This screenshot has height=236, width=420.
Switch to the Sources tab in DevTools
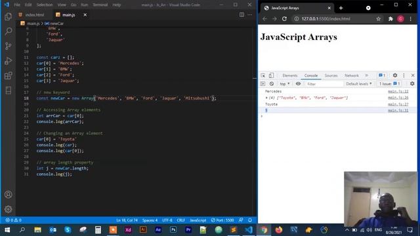(331, 75)
